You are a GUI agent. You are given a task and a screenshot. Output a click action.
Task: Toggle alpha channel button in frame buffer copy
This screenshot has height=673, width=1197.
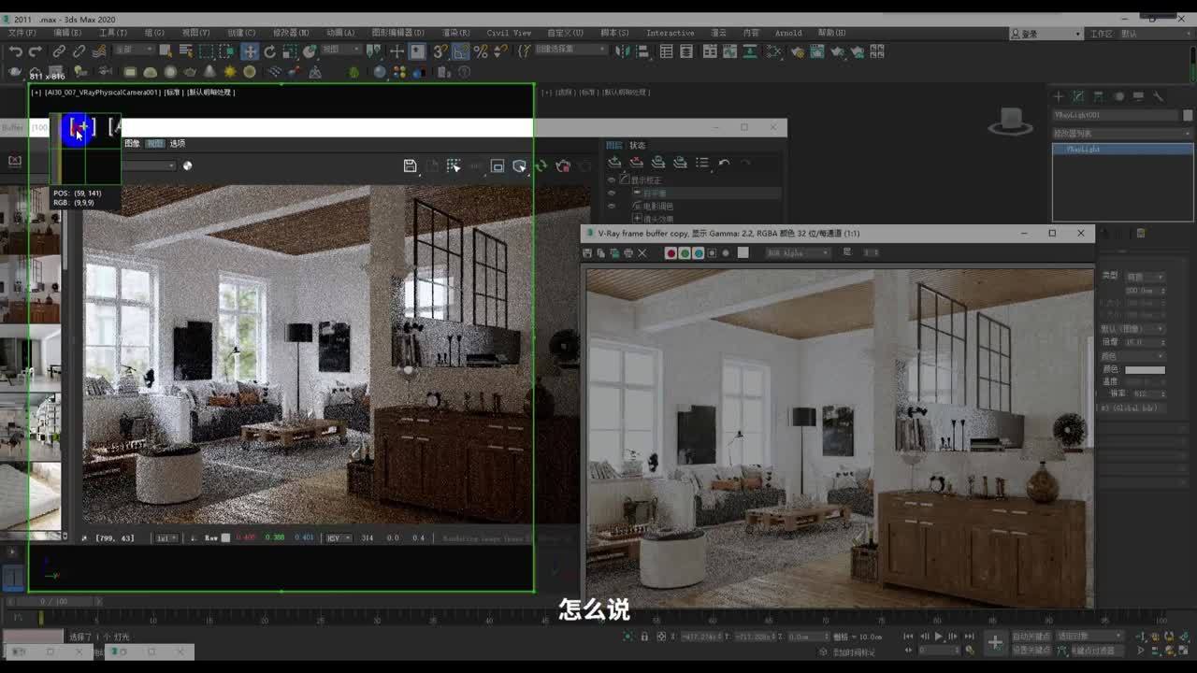713,252
